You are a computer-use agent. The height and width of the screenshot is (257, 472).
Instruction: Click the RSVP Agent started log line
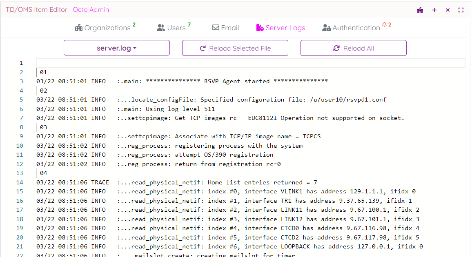pos(182,81)
